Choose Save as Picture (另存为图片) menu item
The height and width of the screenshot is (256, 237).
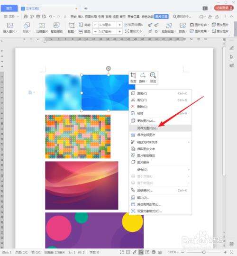tap(160, 128)
